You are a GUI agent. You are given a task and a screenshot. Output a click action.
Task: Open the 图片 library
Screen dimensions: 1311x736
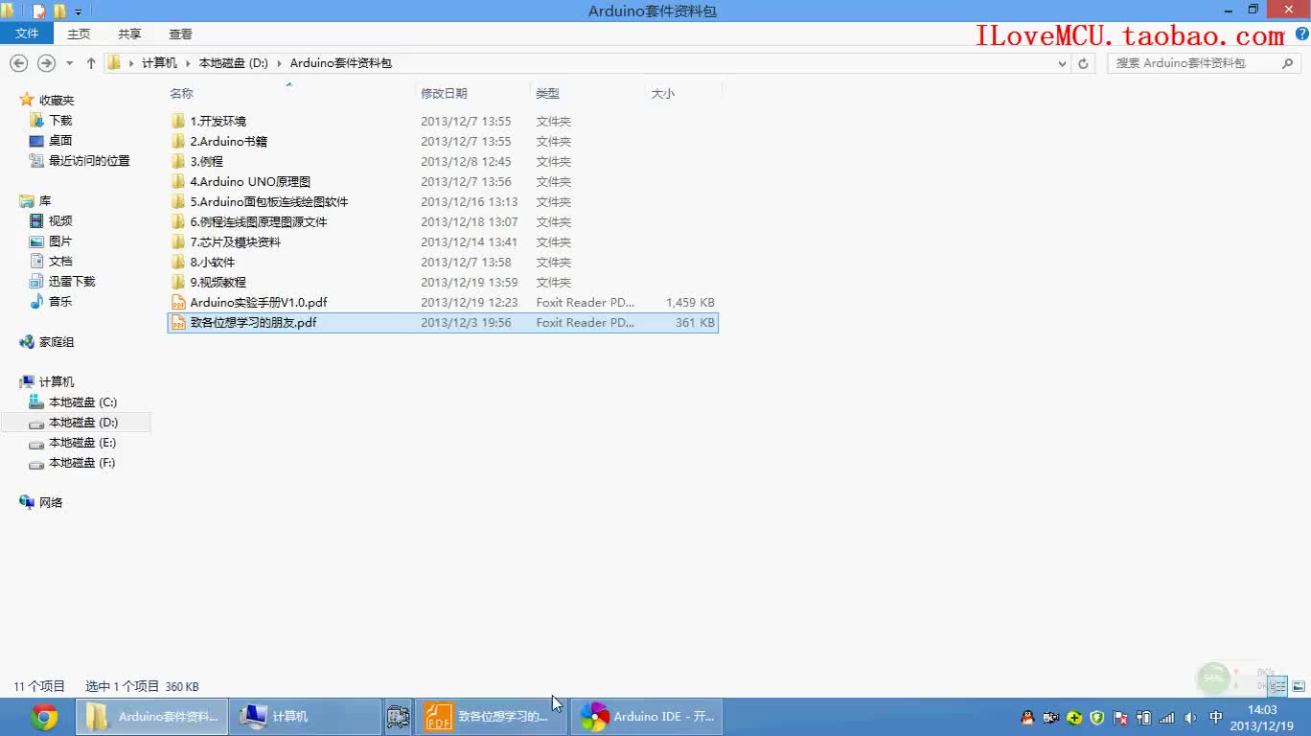60,241
